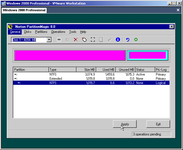Click the Pri/Log column header

click(x=162, y=70)
